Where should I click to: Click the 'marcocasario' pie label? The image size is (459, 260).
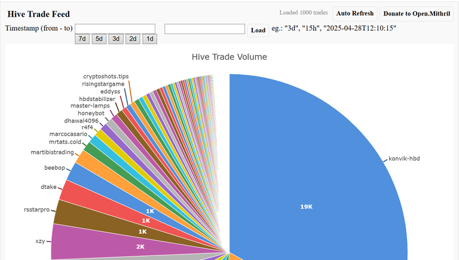(68, 134)
